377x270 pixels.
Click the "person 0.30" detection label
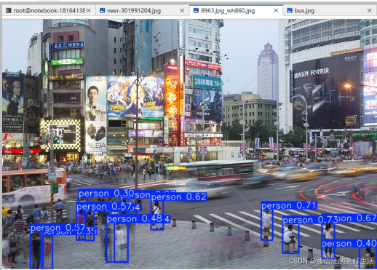(x=106, y=194)
